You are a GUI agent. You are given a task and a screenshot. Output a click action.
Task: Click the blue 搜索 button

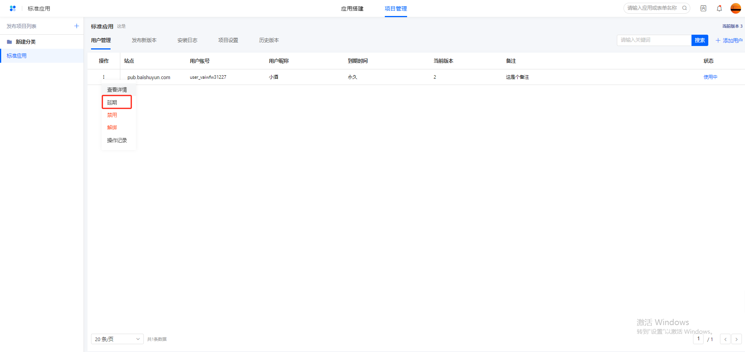[x=699, y=40]
